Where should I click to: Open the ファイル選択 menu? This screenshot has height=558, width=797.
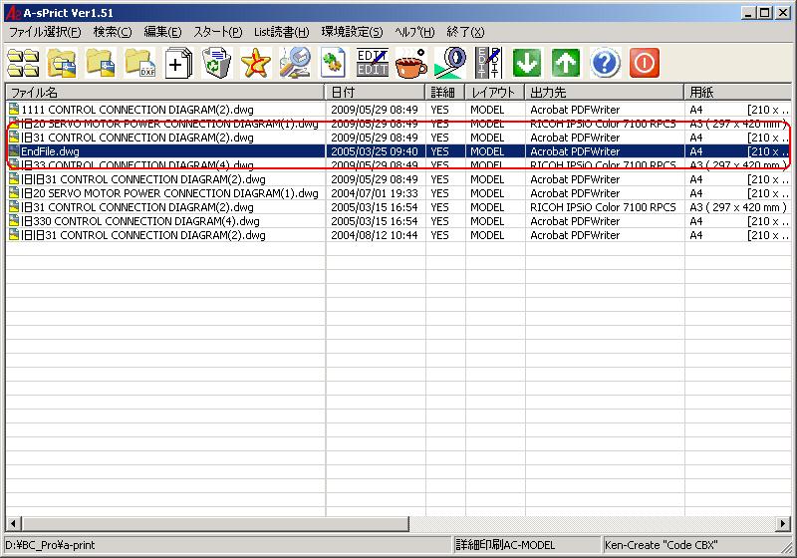pos(45,32)
